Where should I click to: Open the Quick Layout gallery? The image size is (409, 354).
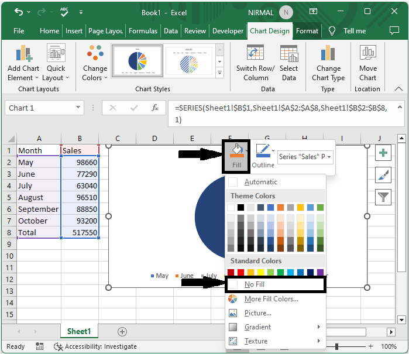(x=56, y=56)
